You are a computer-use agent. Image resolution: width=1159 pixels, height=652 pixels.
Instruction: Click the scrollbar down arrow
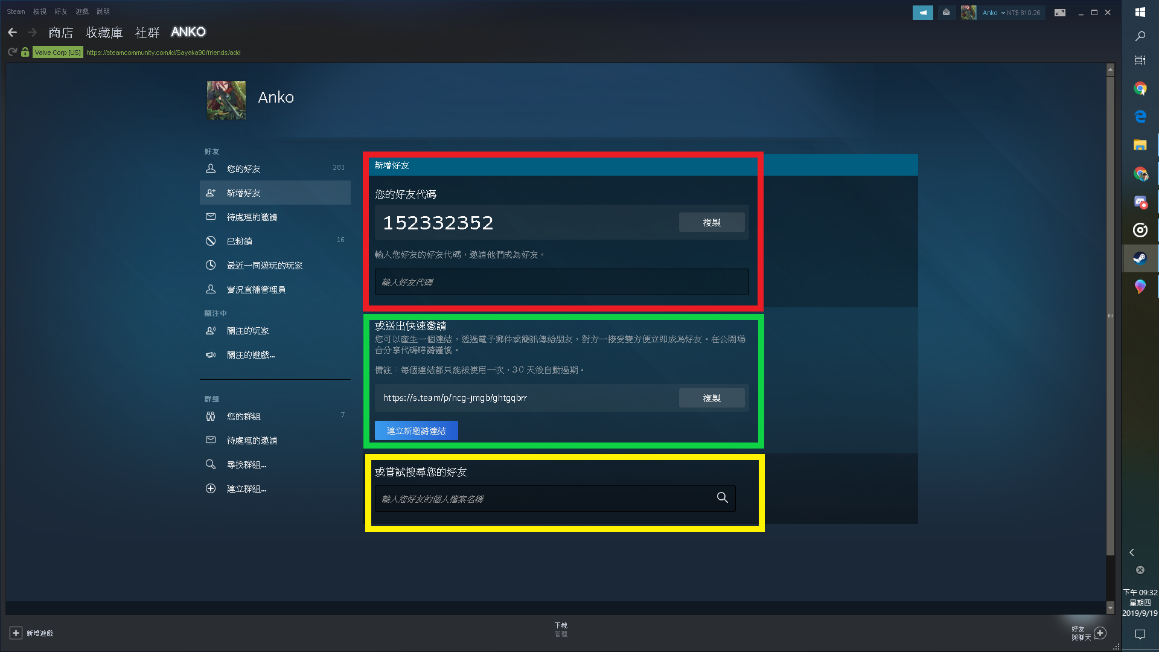pos(1110,607)
